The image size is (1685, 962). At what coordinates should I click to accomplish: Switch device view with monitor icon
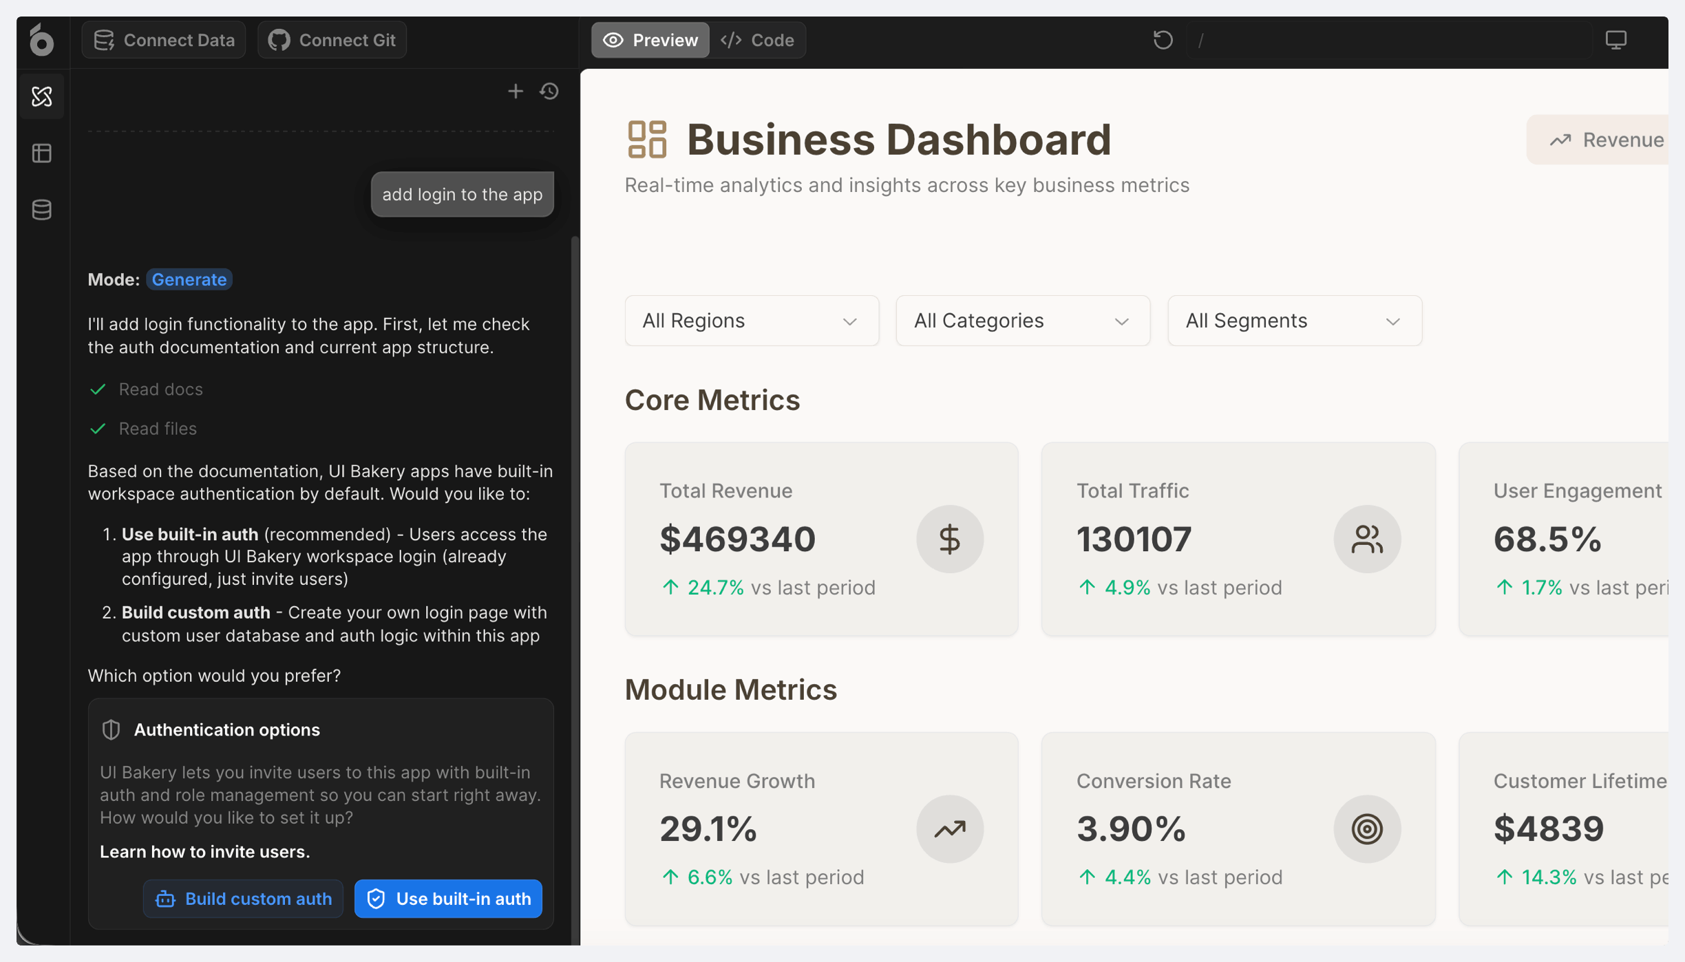click(1615, 40)
